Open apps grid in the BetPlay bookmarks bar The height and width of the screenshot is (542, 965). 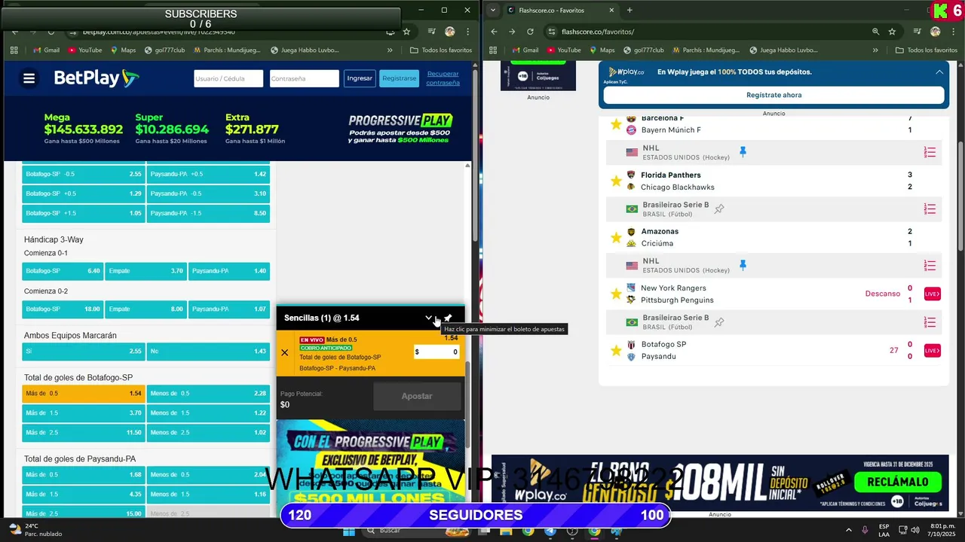(x=14, y=50)
